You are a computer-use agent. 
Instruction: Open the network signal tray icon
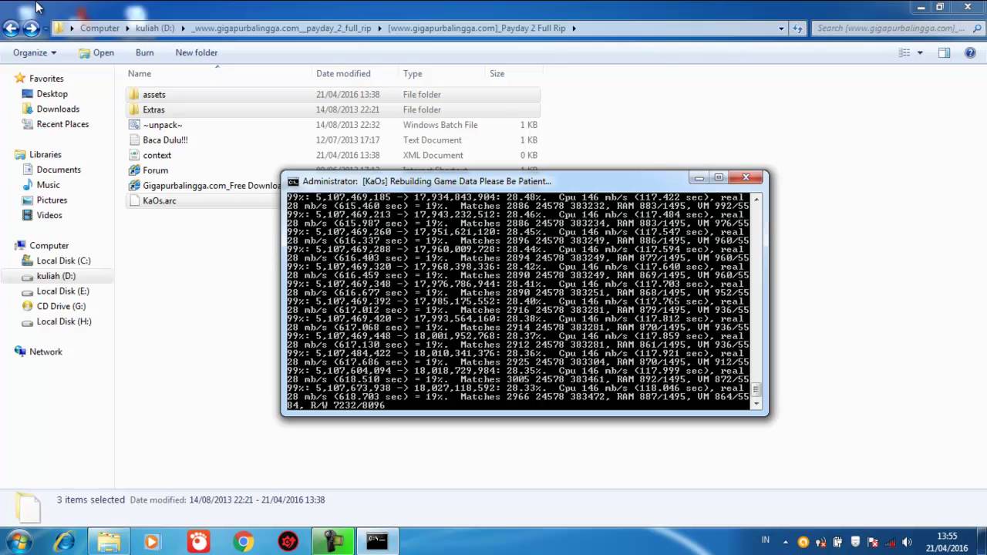click(x=888, y=542)
